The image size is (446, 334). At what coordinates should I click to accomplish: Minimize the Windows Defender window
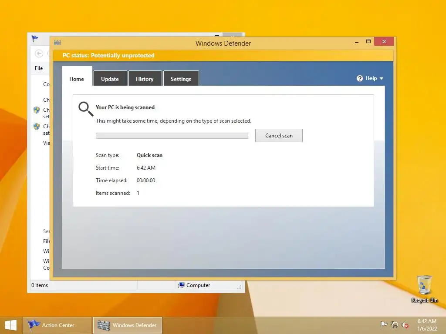pos(357,42)
